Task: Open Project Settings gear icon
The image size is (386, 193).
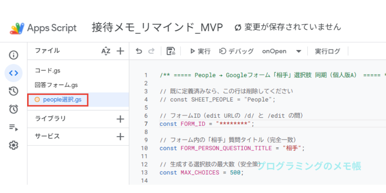Action: [x=14, y=145]
